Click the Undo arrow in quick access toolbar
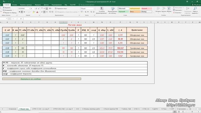Screen dimensions: 201x113 click(x=4, y=2)
